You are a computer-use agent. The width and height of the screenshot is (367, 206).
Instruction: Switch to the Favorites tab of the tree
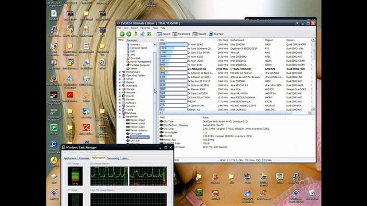(131, 40)
